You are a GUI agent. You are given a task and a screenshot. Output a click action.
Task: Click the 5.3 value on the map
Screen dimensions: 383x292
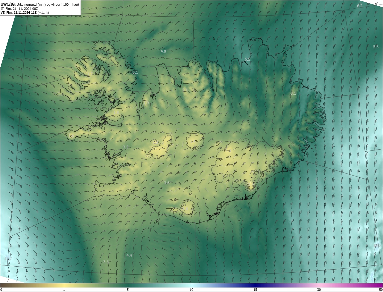(x=376, y=47)
